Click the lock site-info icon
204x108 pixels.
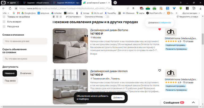(16, 8)
